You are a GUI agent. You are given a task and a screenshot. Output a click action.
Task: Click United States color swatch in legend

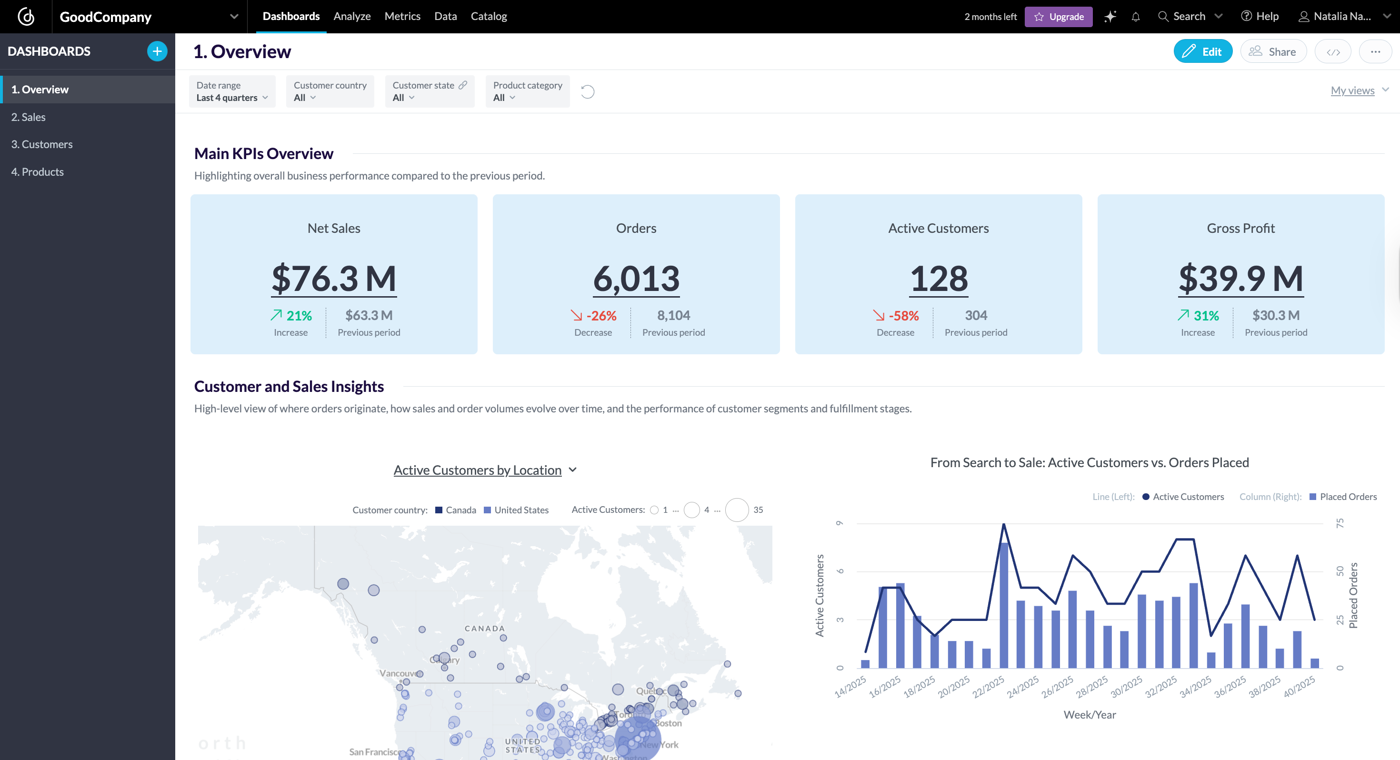pos(487,510)
